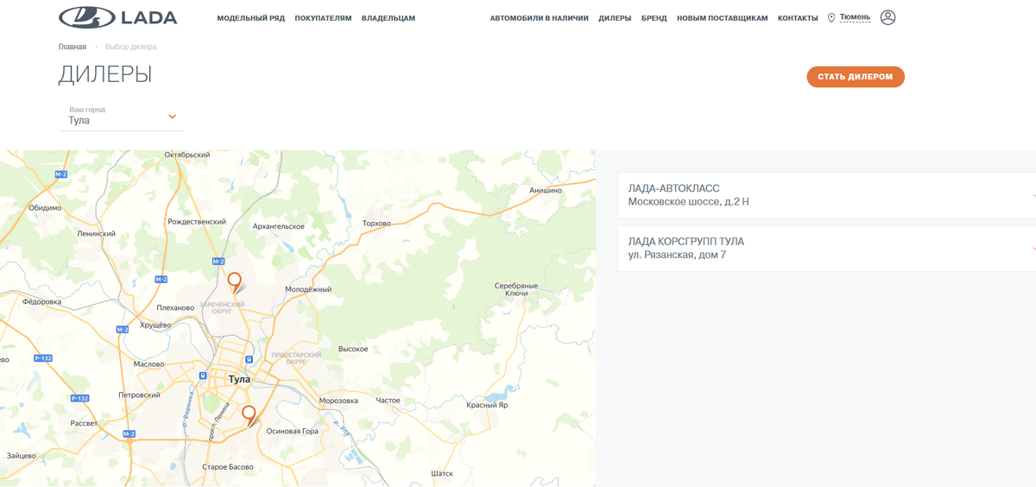Viewport: 1036px width, 487px height.
Task: Click Фёдоровка map label
Action: point(41,302)
